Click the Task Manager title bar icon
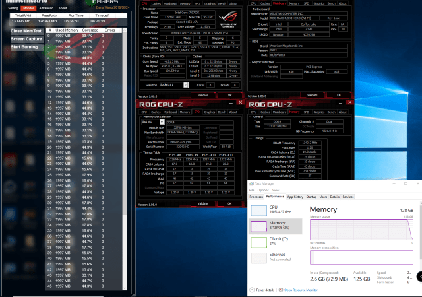The height and width of the screenshot is (297, 422). coord(251,183)
